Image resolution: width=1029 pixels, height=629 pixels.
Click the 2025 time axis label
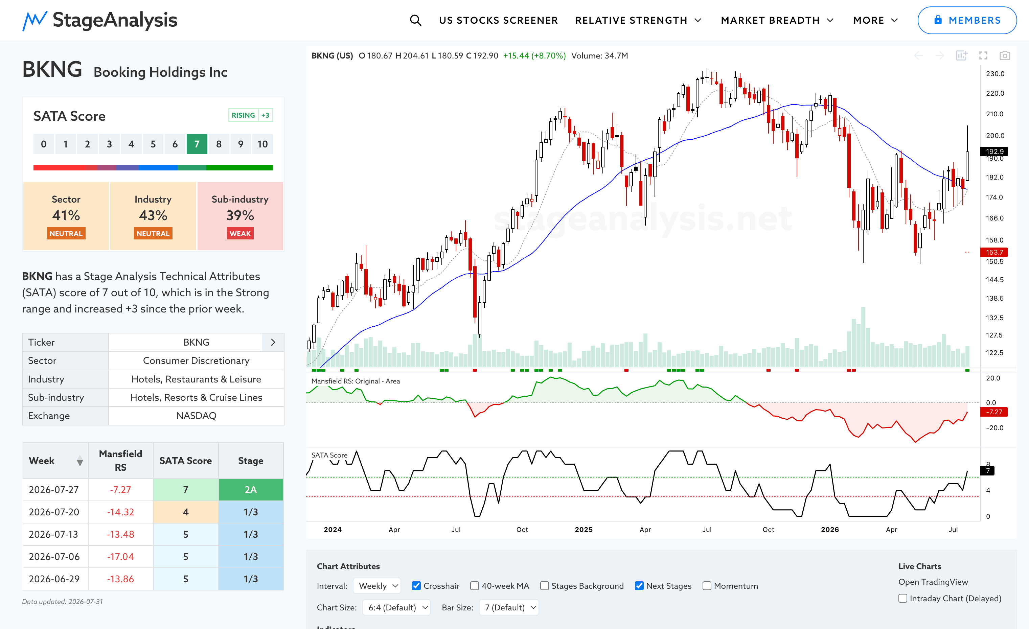(584, 530)
